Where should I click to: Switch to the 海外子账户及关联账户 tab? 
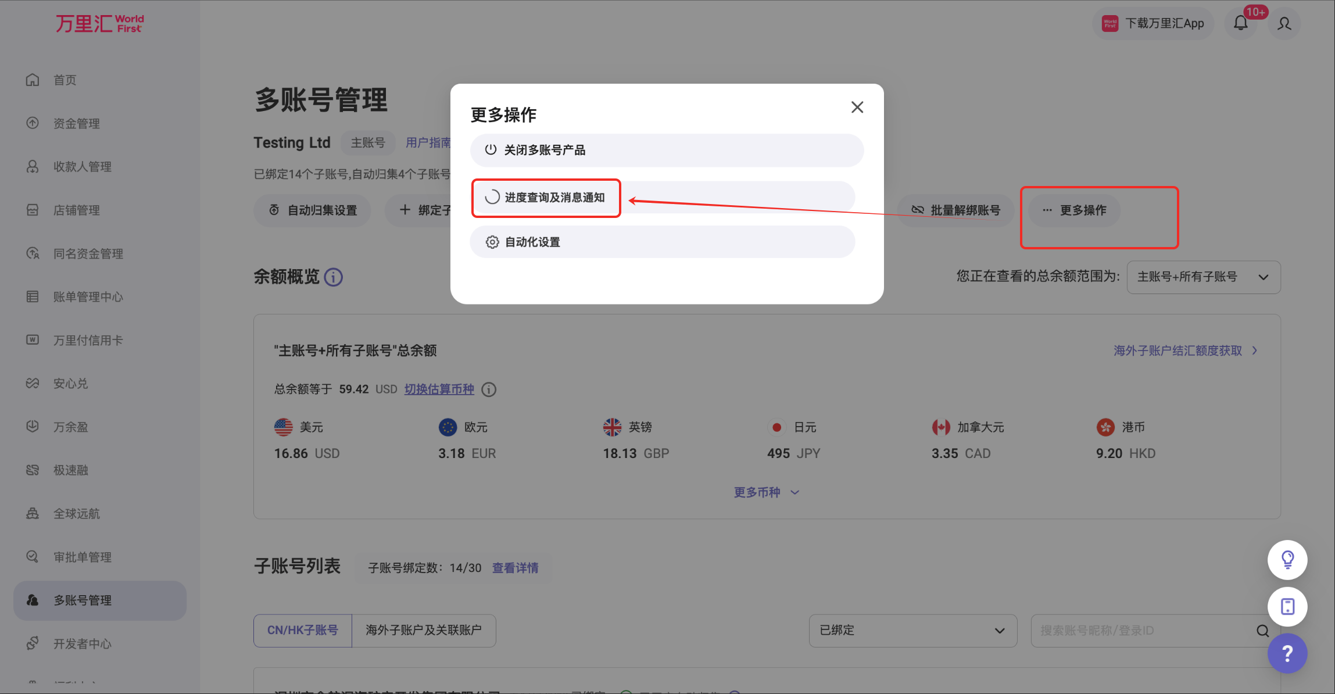(x=424, y=631)
